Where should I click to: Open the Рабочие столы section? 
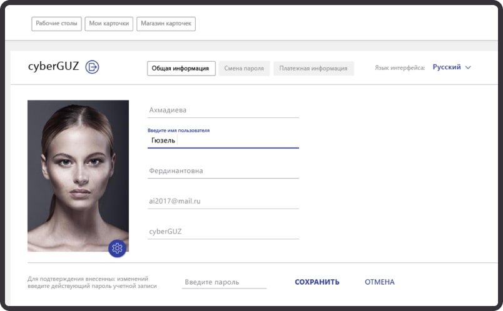pyautogui.click(x=56, y=24)
